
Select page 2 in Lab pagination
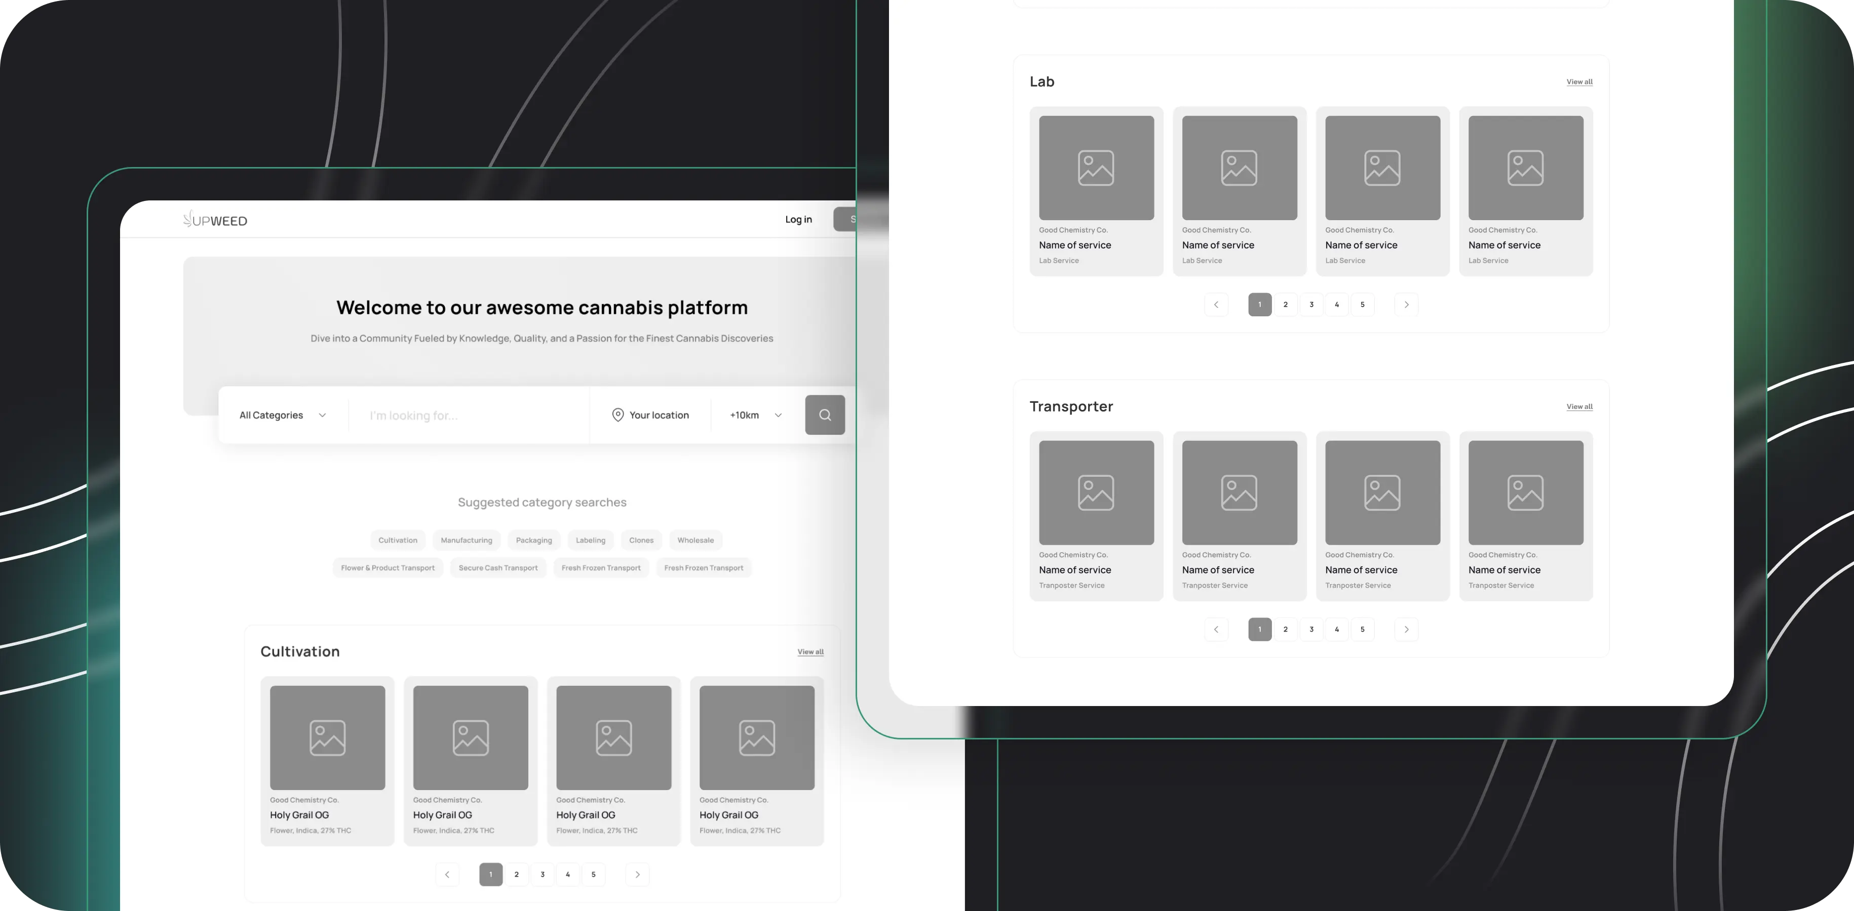tap(1286, 304)
